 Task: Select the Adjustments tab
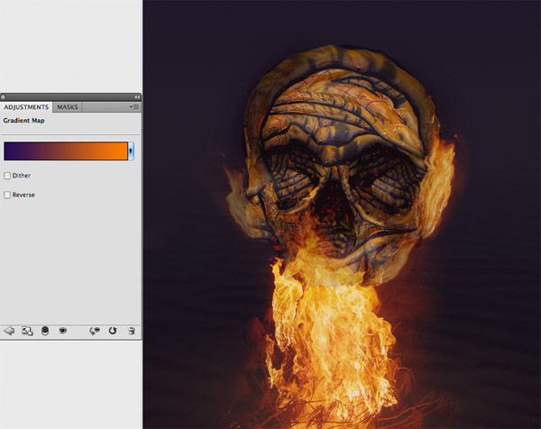pos(26,107)
